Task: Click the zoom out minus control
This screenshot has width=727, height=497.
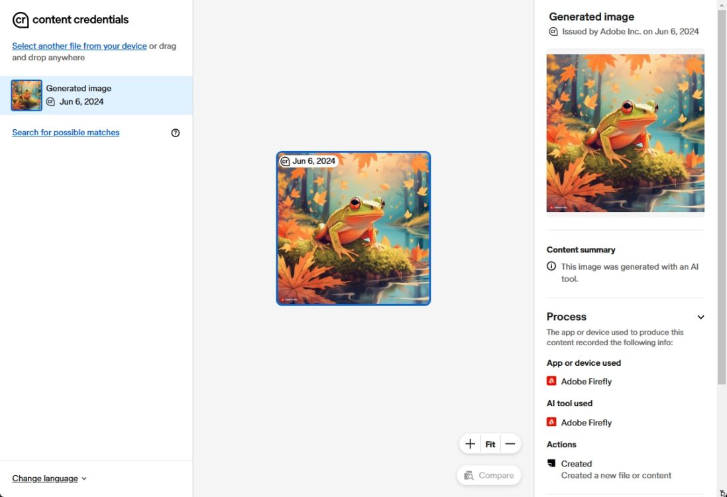Action: click(510, 443)
